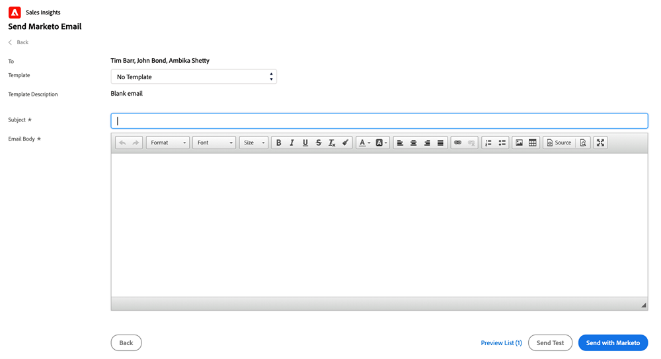The image size is (661, 359).
Task: Switch to Source view
Action: click(559, 143)
